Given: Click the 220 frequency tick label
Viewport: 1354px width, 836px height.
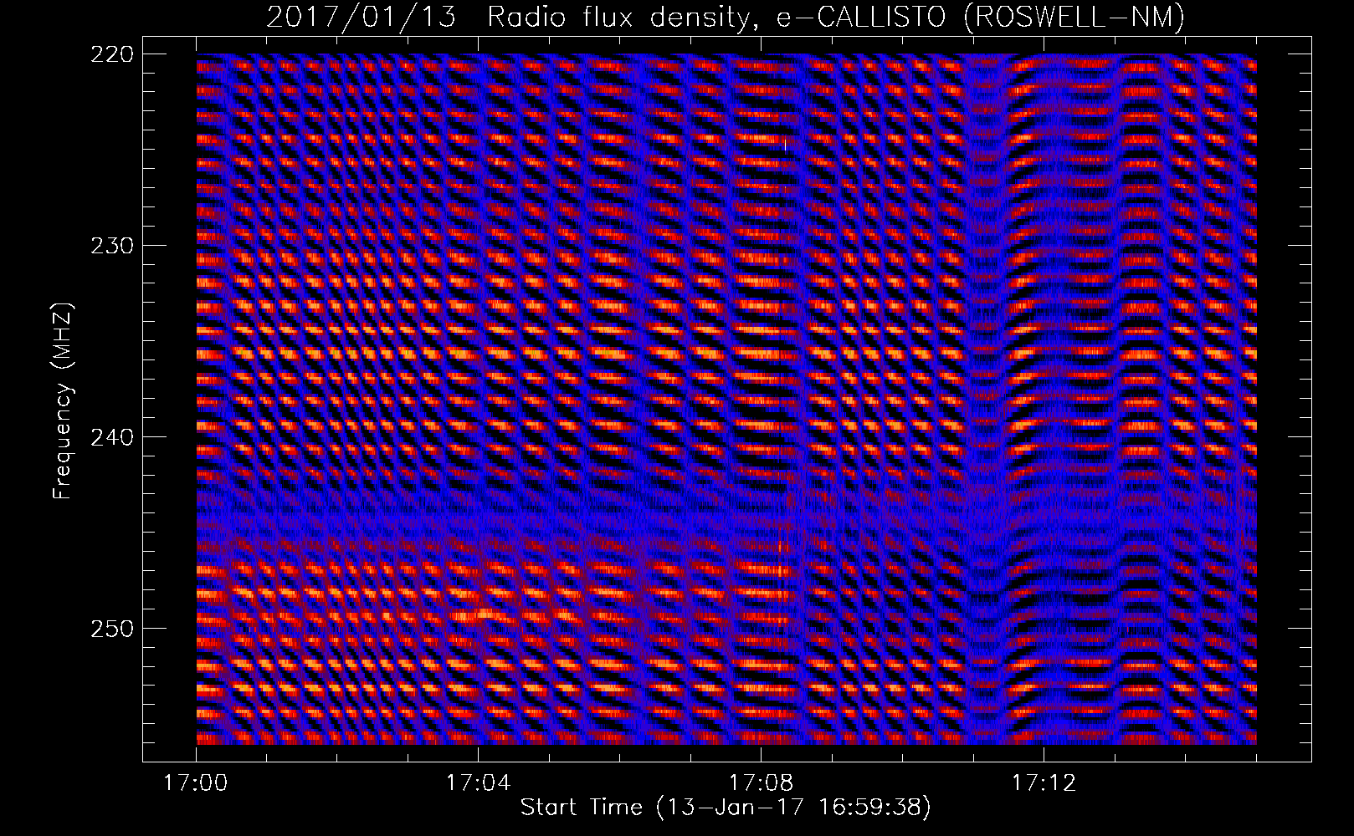Looking at the screenshot, I should coord(110,54).
